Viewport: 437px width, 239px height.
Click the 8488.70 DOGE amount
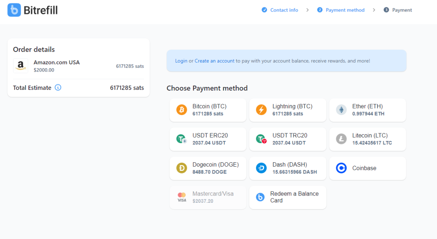(x=209, y=172)
